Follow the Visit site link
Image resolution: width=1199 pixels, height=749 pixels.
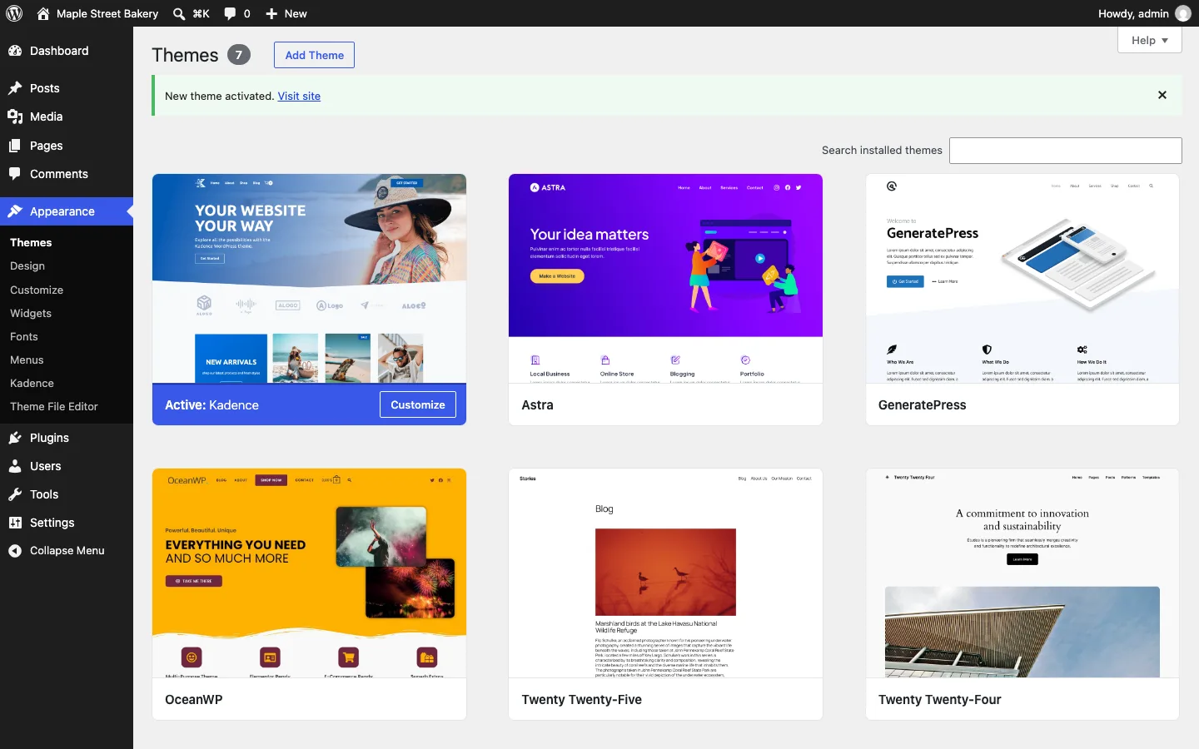pos(299,96)
